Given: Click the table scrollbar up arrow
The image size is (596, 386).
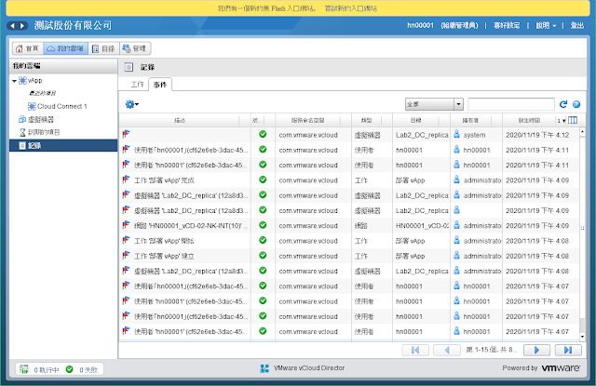Looking at the screenshot, I should pyautogui.click(x=582, y=132).
